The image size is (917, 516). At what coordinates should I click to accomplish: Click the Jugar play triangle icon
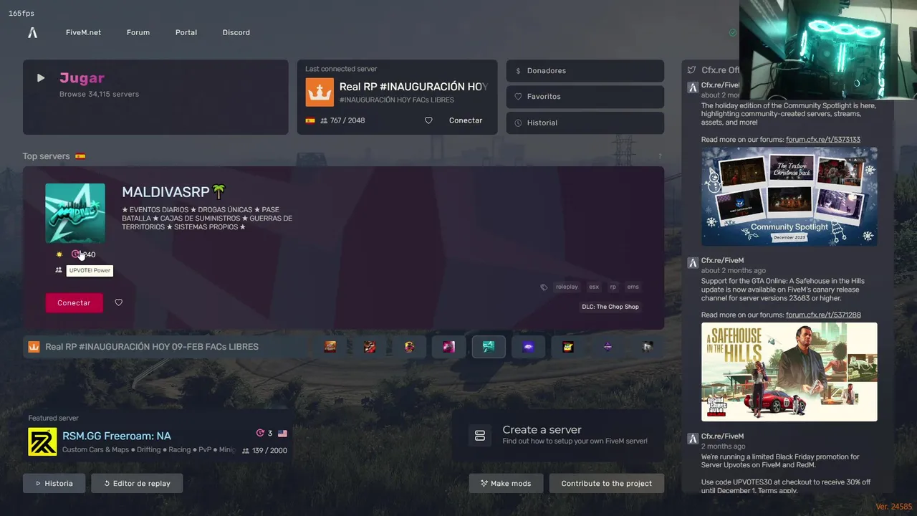pyautogui.click(x=41, y=78)
